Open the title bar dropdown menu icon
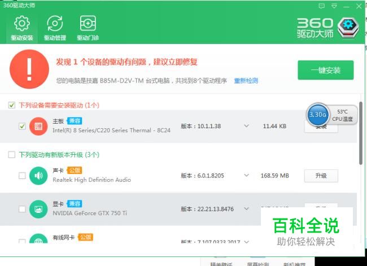The height and width of the screenshot is (266, 367). (334, 6)
